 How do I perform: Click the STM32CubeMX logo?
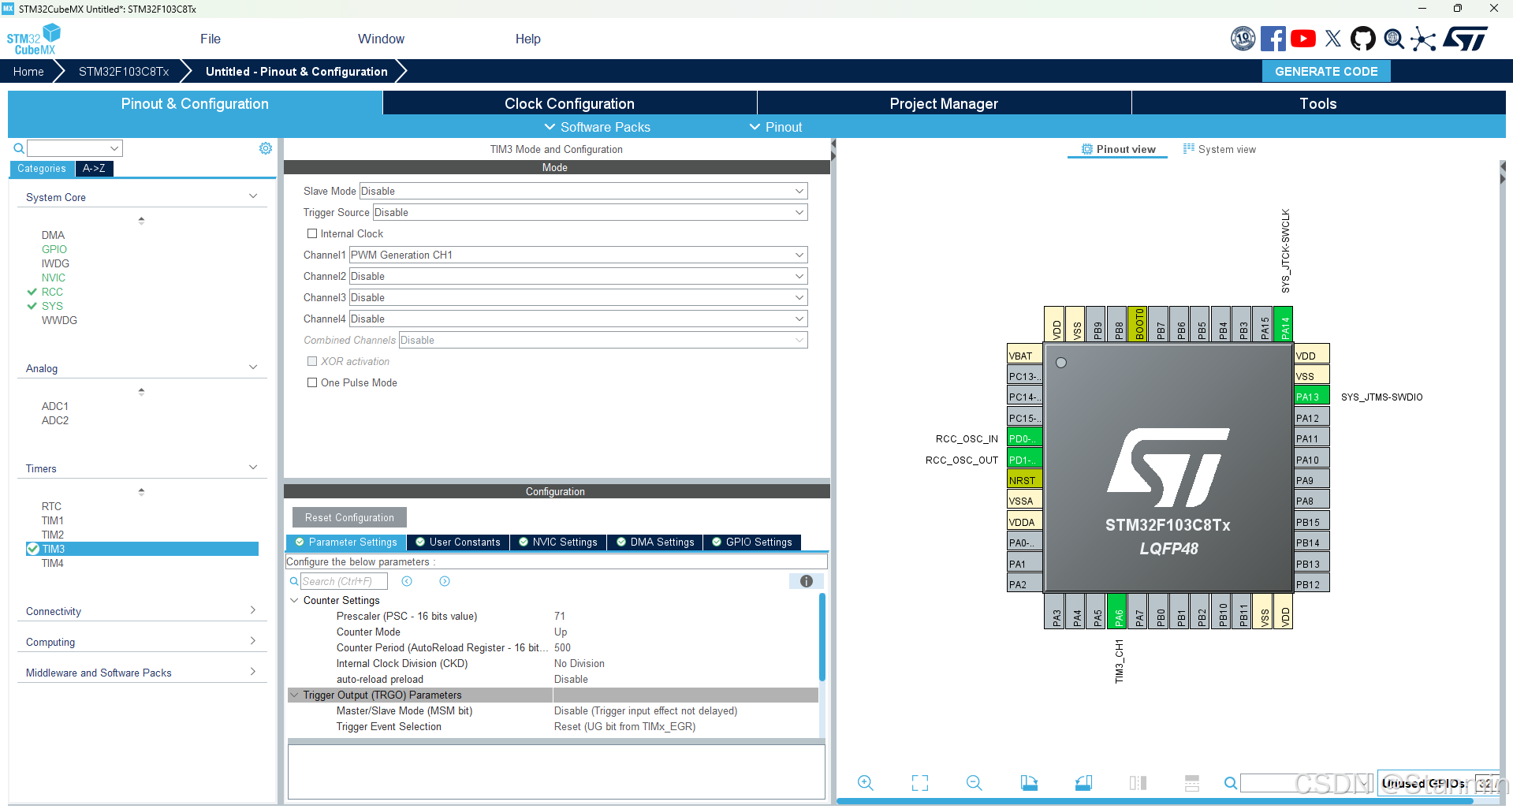point(34,39)
